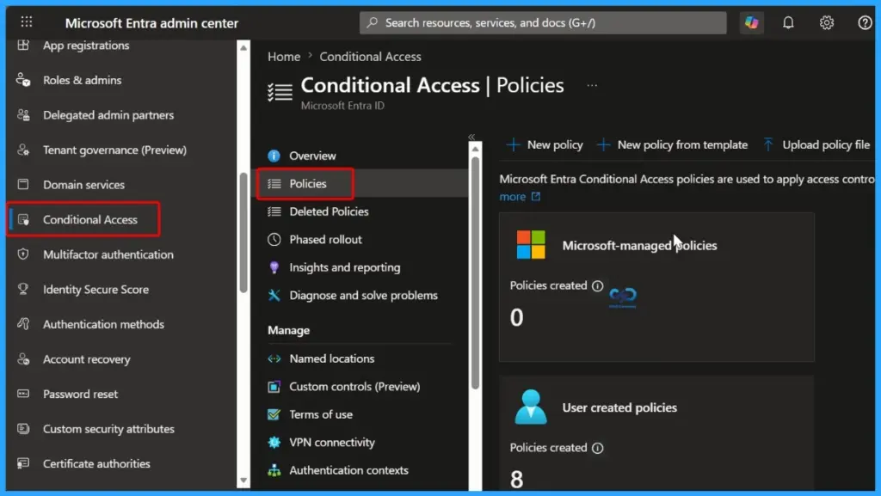Click the Conditional Access sidebar icon

pyautogui.click(x=23, y=219)
